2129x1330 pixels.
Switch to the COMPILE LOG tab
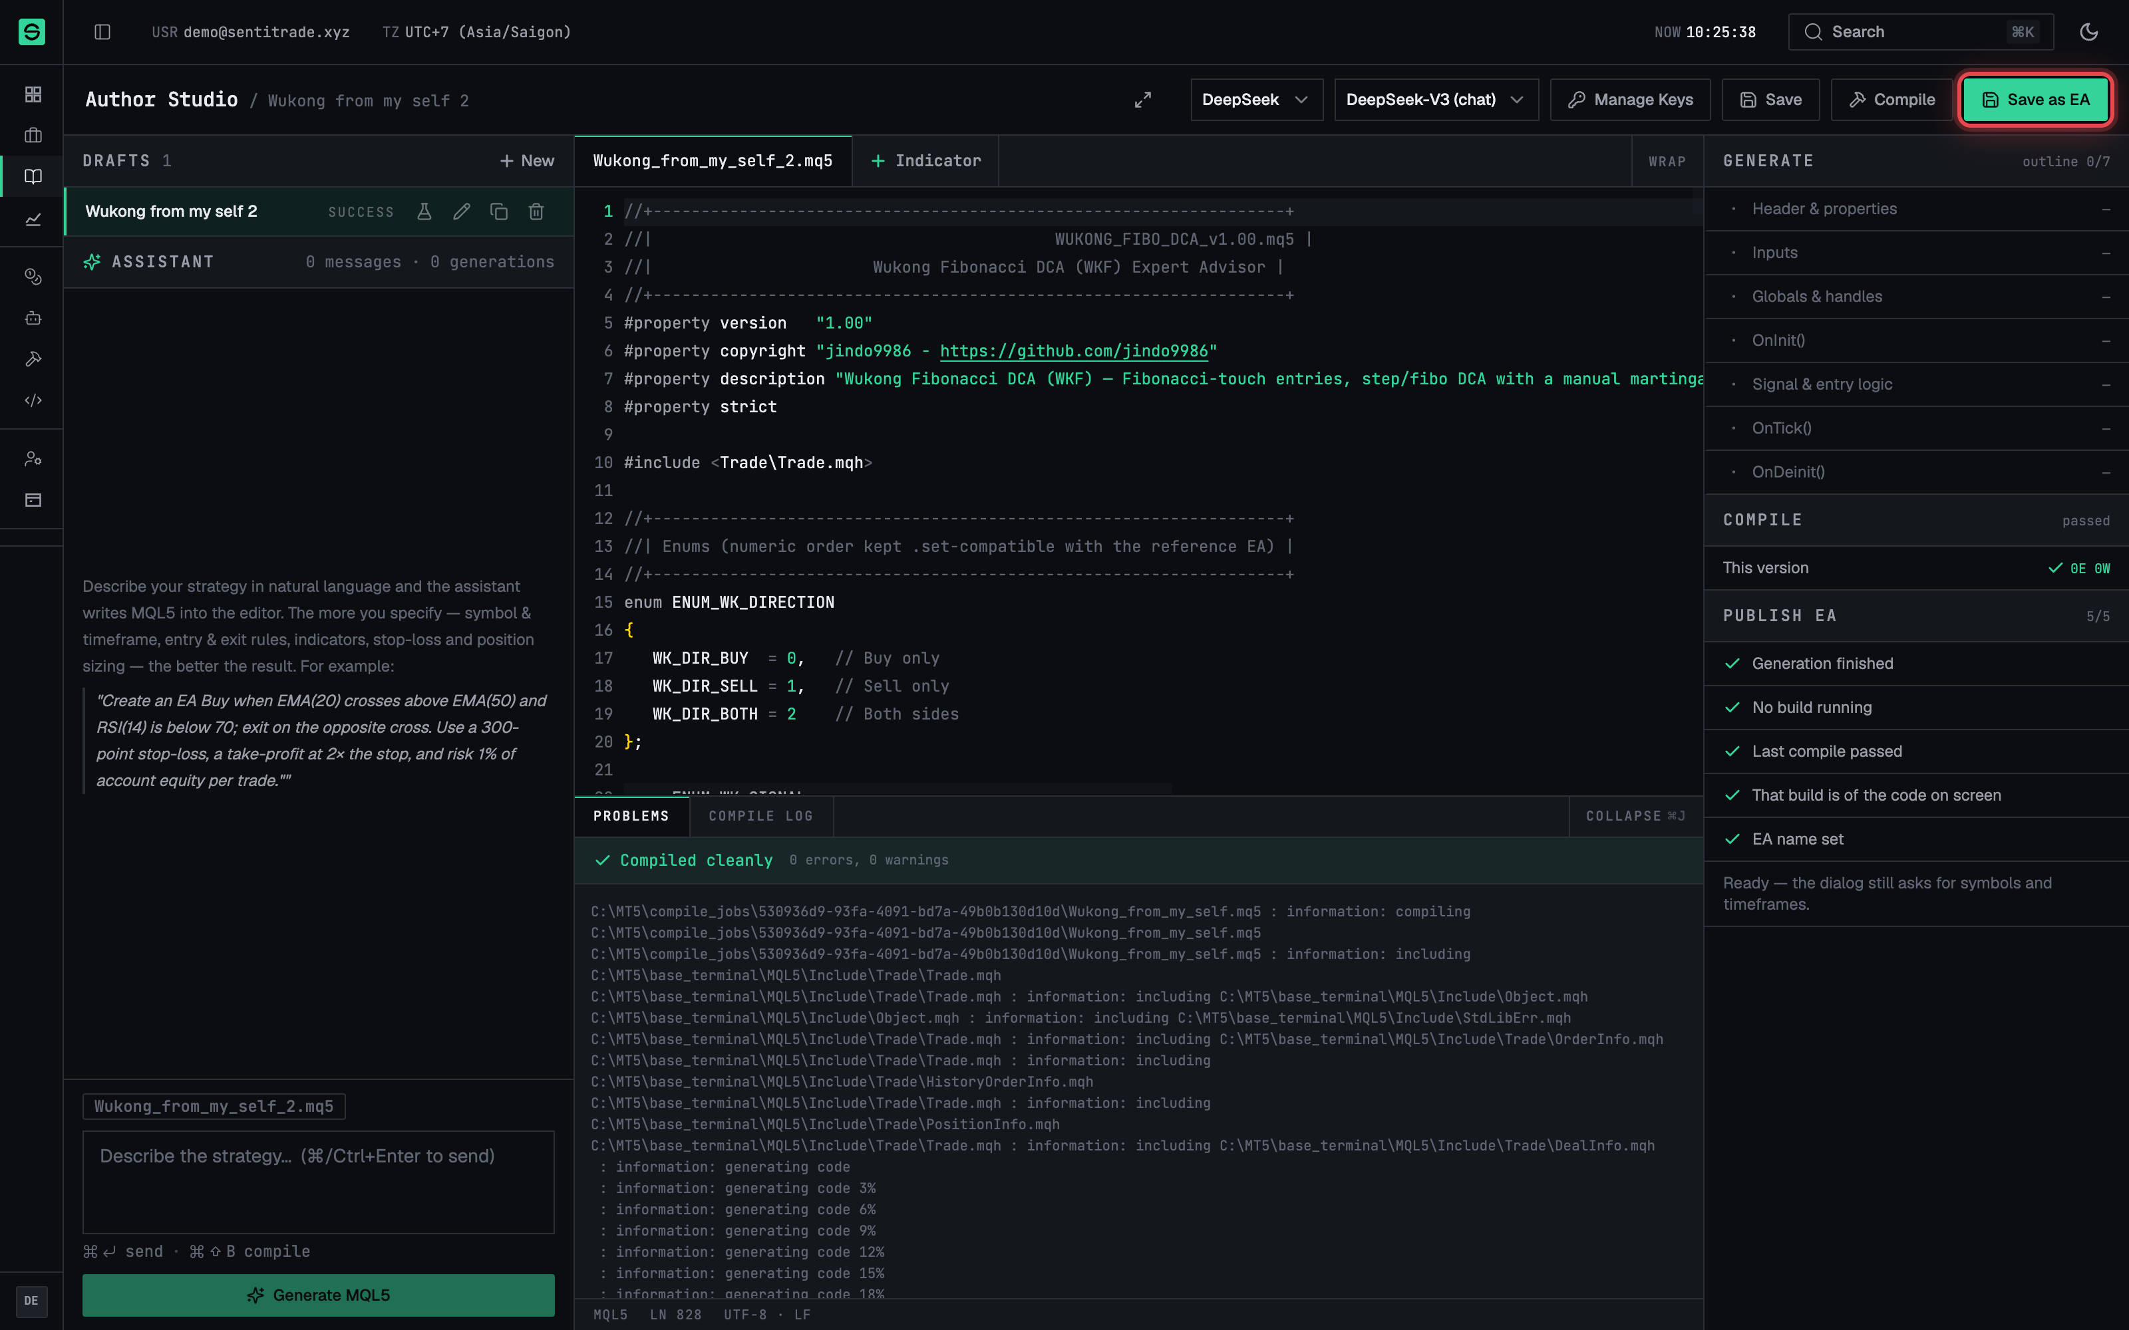pyautogui.click(x=760, y=817)
